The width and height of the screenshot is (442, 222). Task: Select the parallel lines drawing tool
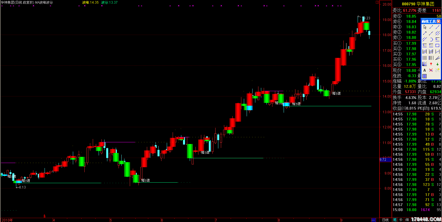coord(438,33)
